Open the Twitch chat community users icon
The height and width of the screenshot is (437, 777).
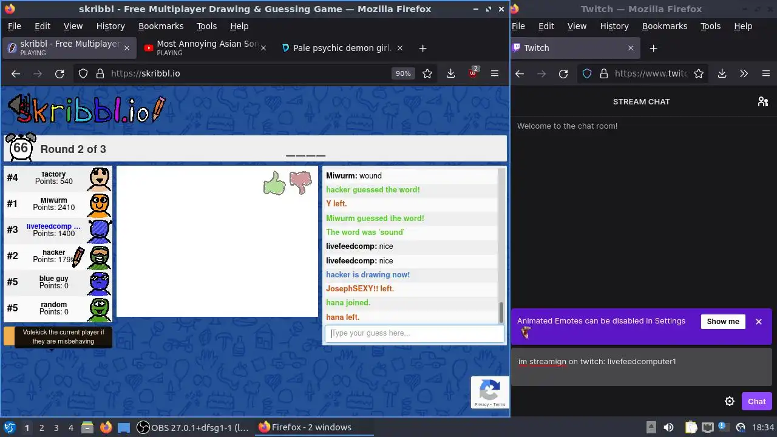(763, 101)
